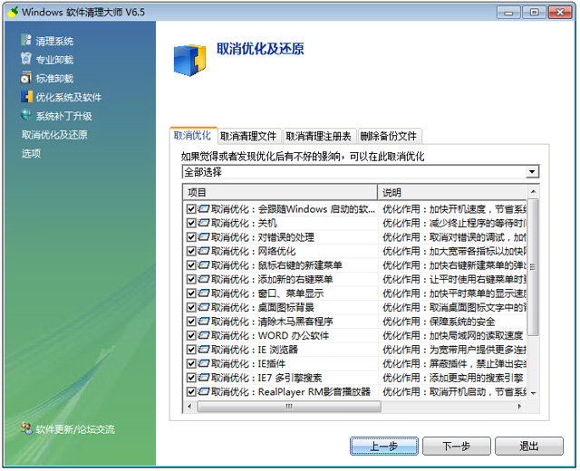This screenshot has width=580, height=471.
Task: Toggle the 网络优化 checkbox
Action: click(x=191, y=251)
